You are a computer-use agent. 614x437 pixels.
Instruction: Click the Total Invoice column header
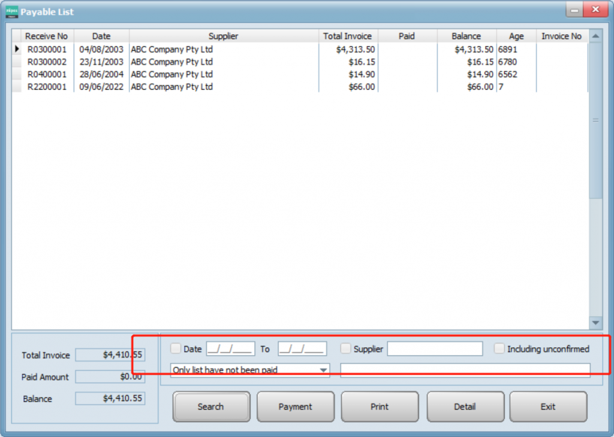point(347,36)
